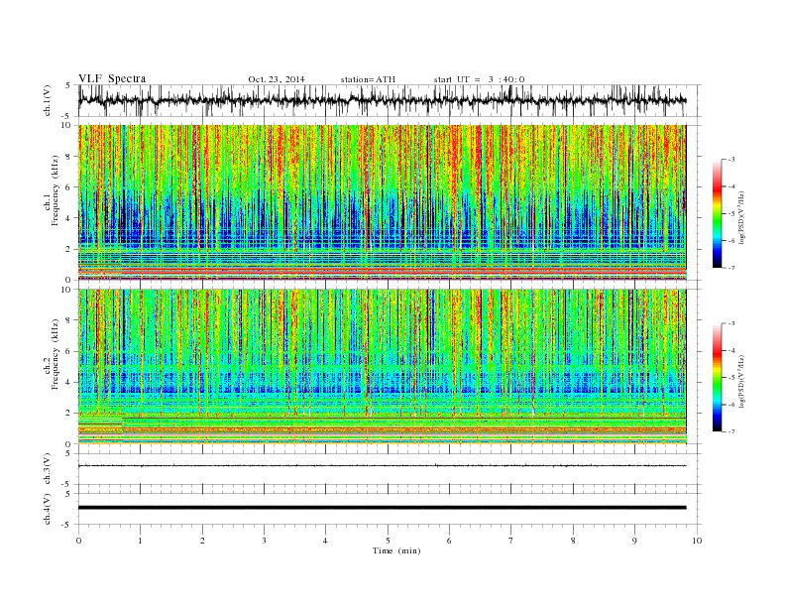This screenshot has width=785, height=607.
Task: Click the -7 tick on ch.2 color bar
Action: (x=731, y=431)
